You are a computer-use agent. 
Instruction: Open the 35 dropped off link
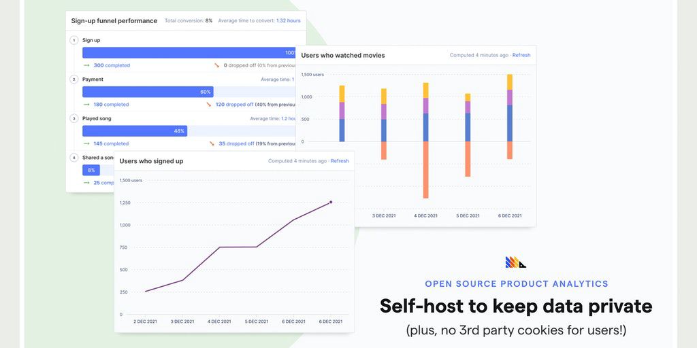236,144
